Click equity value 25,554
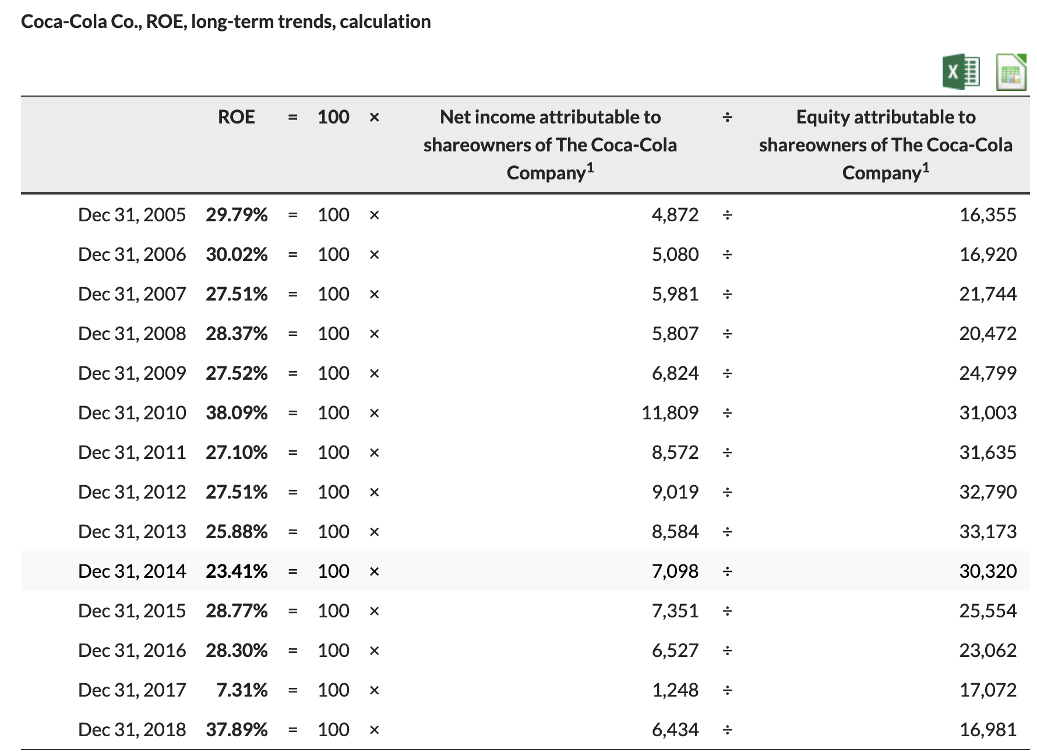1037x756 pixels. 988,611
